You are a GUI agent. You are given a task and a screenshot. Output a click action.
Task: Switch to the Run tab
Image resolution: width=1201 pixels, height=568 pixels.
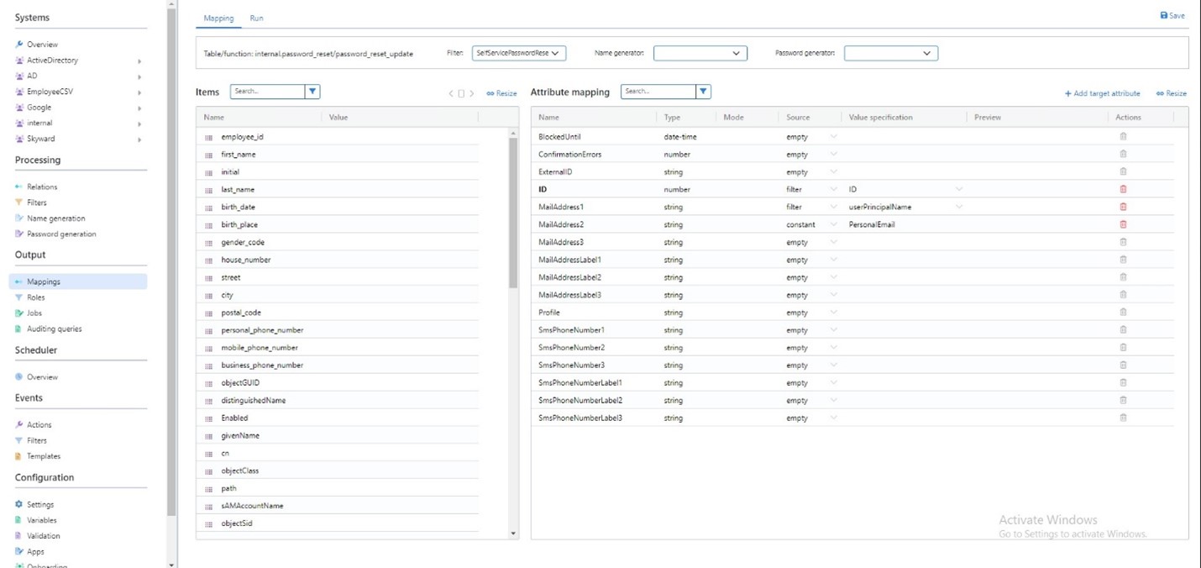point(256,18)
